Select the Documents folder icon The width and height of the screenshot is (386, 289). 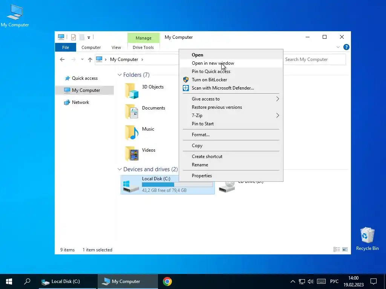[132, 111]
